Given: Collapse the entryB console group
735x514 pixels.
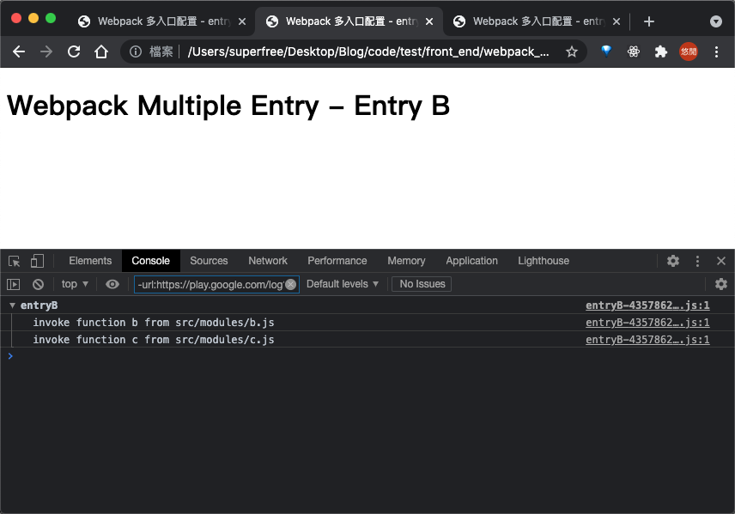Looking at the screenshot, I should (x=10, y=305).
